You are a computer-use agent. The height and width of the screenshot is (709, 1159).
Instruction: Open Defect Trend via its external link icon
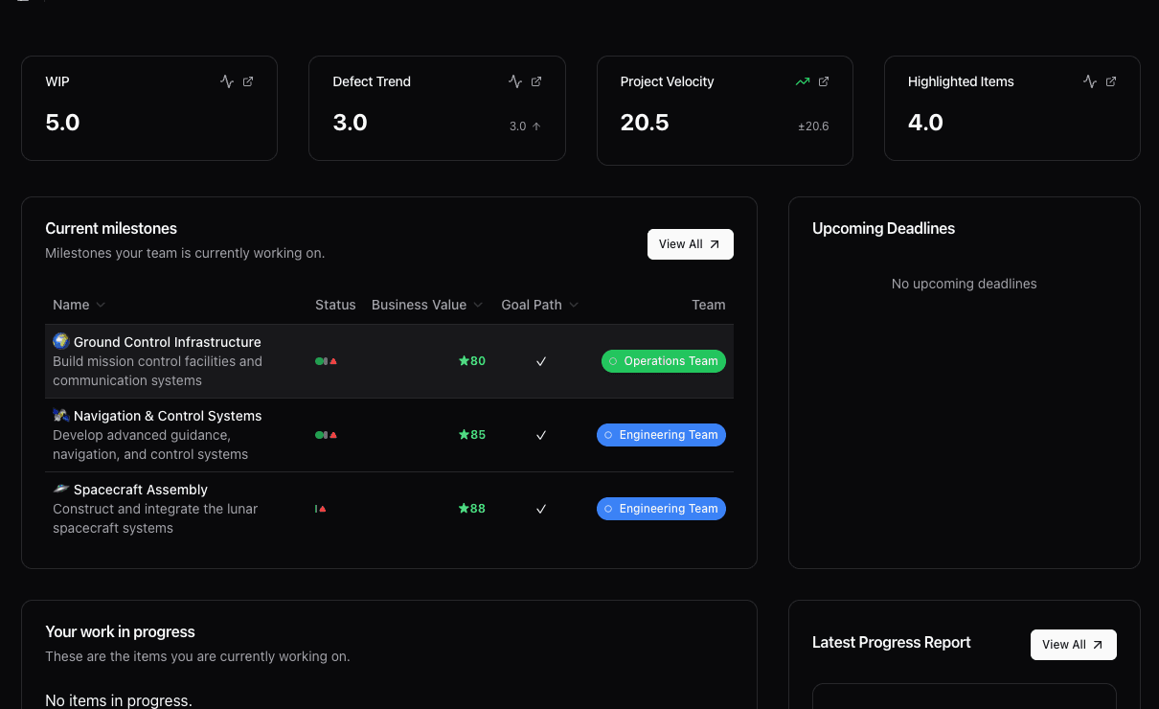click(536, 81)
